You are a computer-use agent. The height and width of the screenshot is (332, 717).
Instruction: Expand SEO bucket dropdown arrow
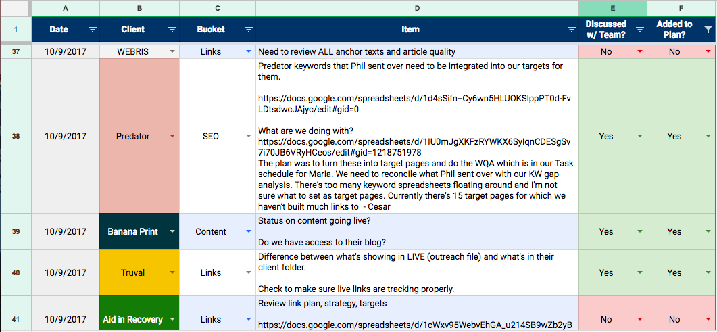249,136
